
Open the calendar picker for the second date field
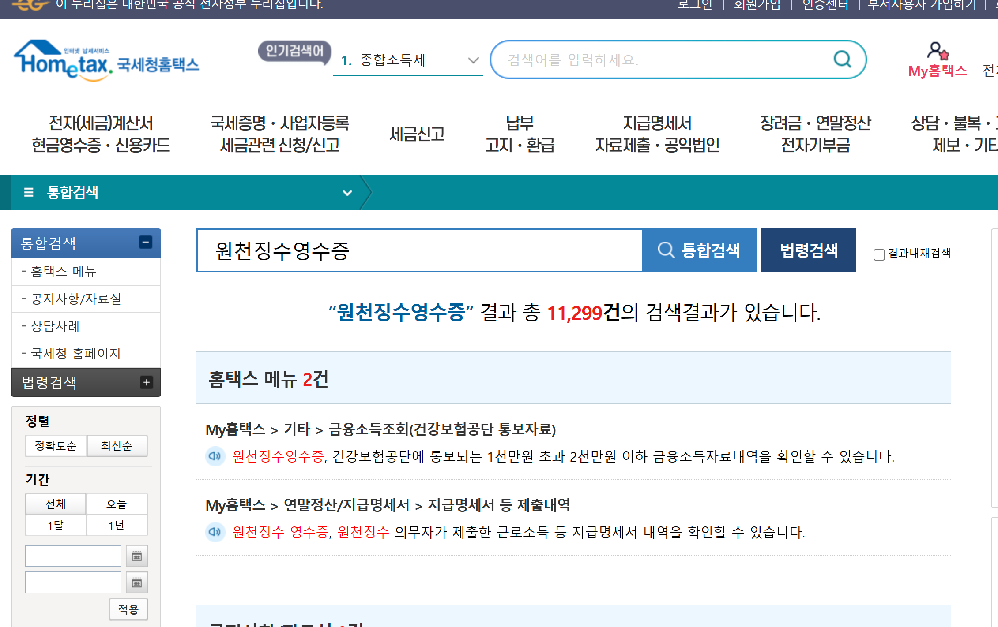(x=137, y=582)
